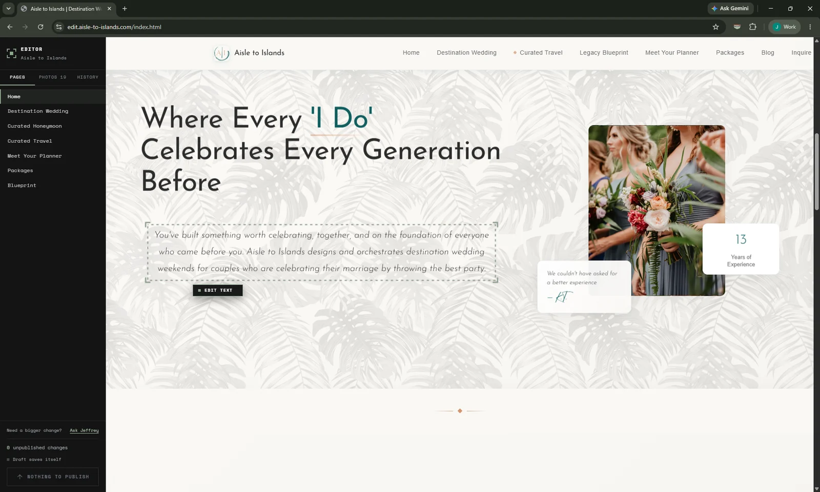Viewport: 820px width, 492px height.
Task: Click the page vertical scrollbar thumb
Action: (816, 171)
